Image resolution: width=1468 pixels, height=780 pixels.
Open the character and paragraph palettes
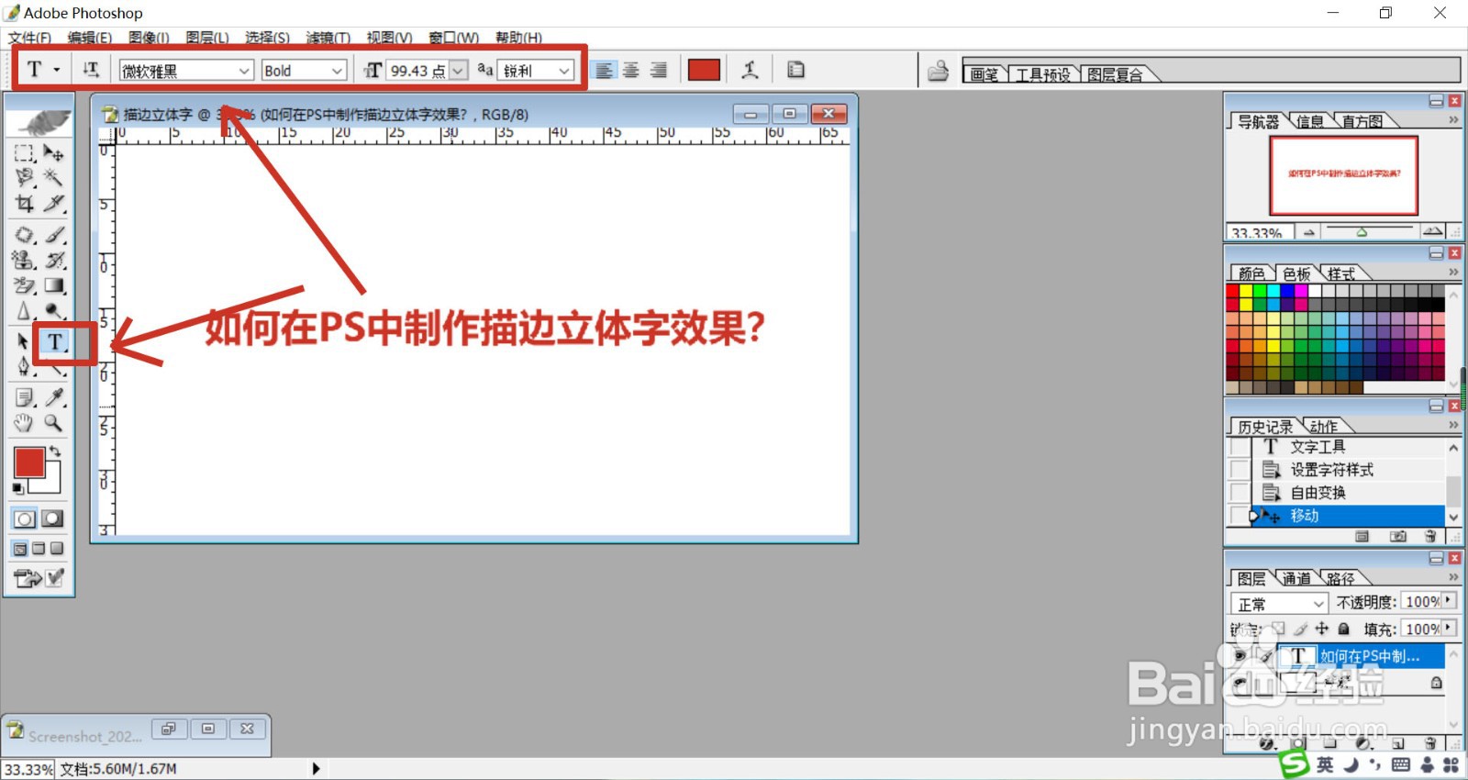coord(795,70)
